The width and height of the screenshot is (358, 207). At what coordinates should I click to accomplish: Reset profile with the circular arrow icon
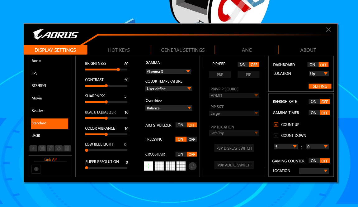coord(59,148)
